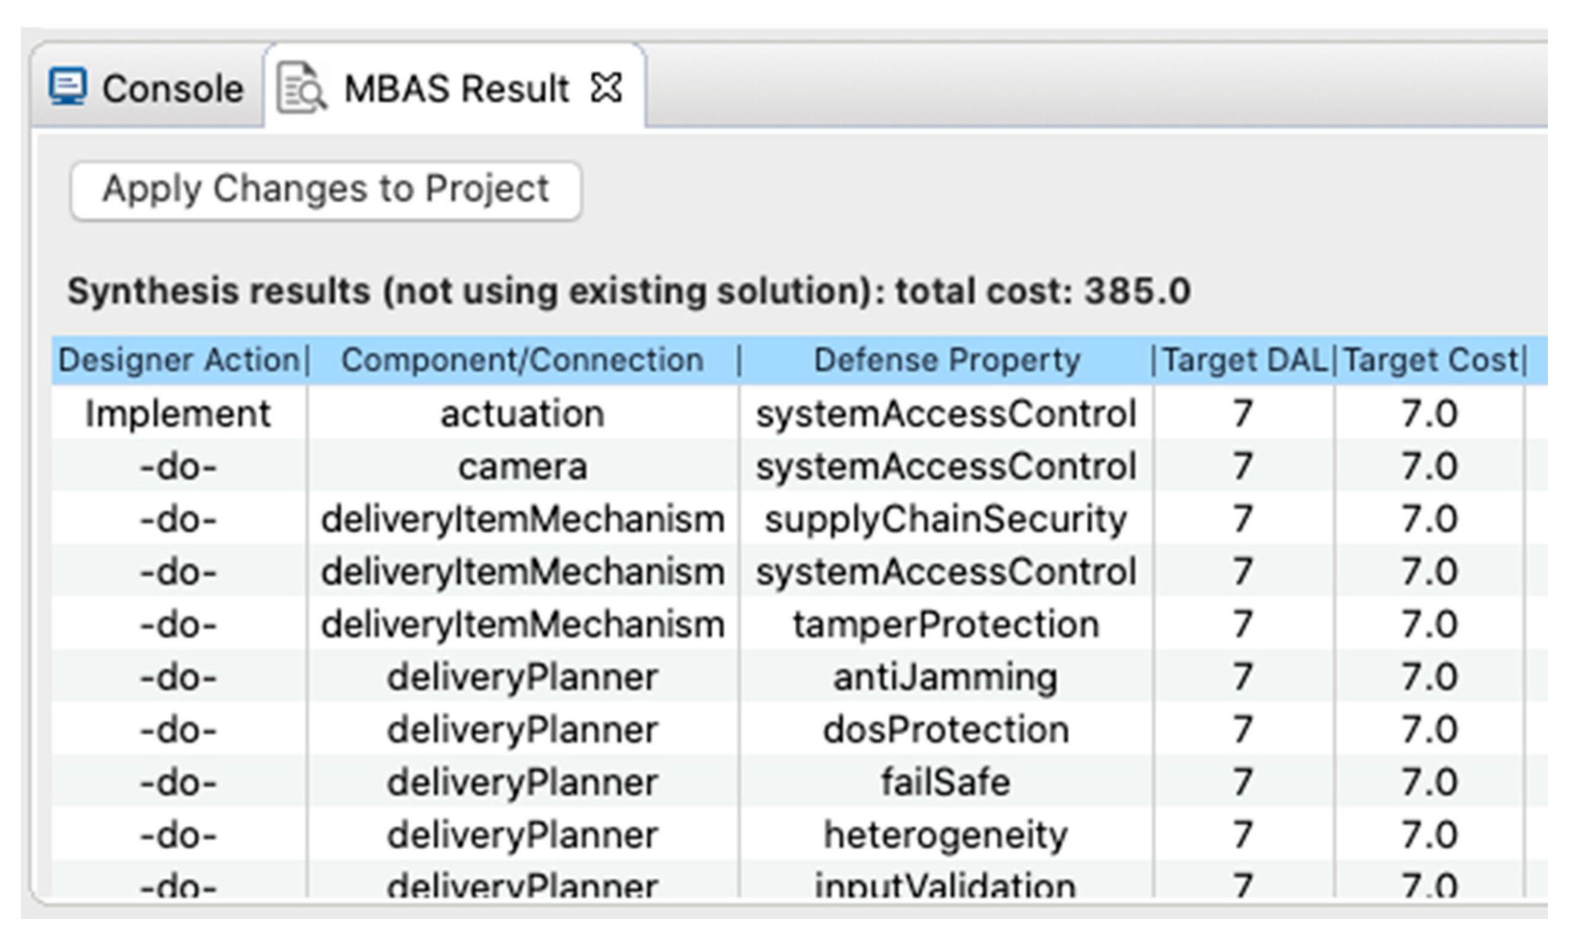
Task: Switch to the Console tab
Action: [x=172, y=88]
